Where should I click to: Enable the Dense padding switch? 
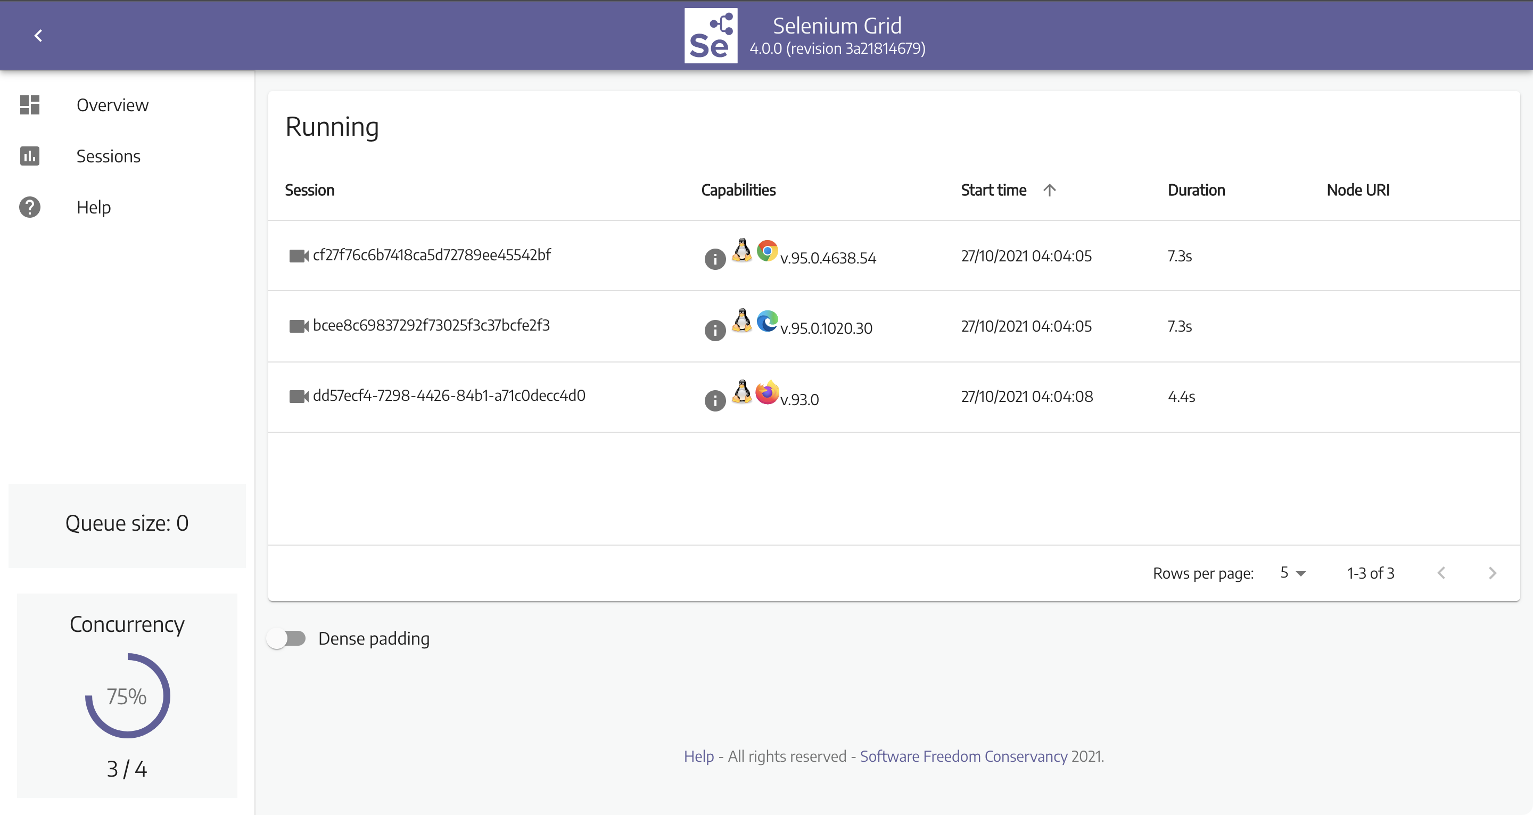pos(286,639)
